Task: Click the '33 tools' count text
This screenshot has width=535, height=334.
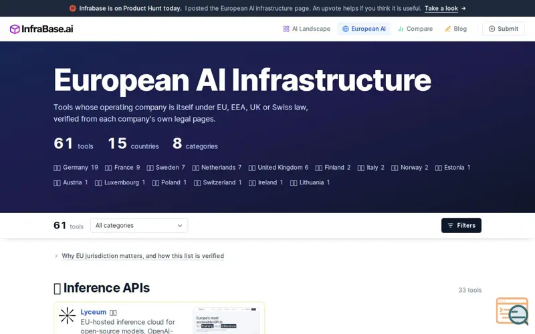Action: 470,291
